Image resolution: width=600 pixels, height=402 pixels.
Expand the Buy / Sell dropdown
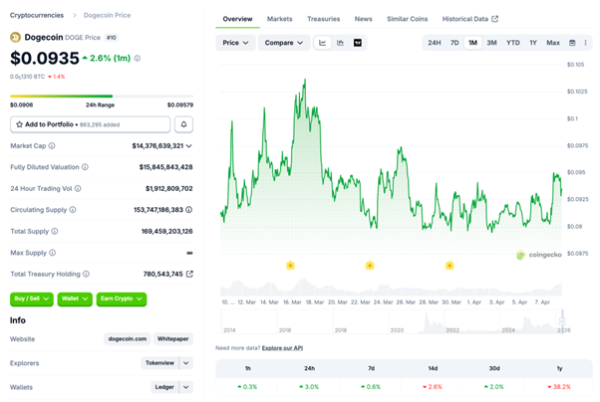coord(32,299)
